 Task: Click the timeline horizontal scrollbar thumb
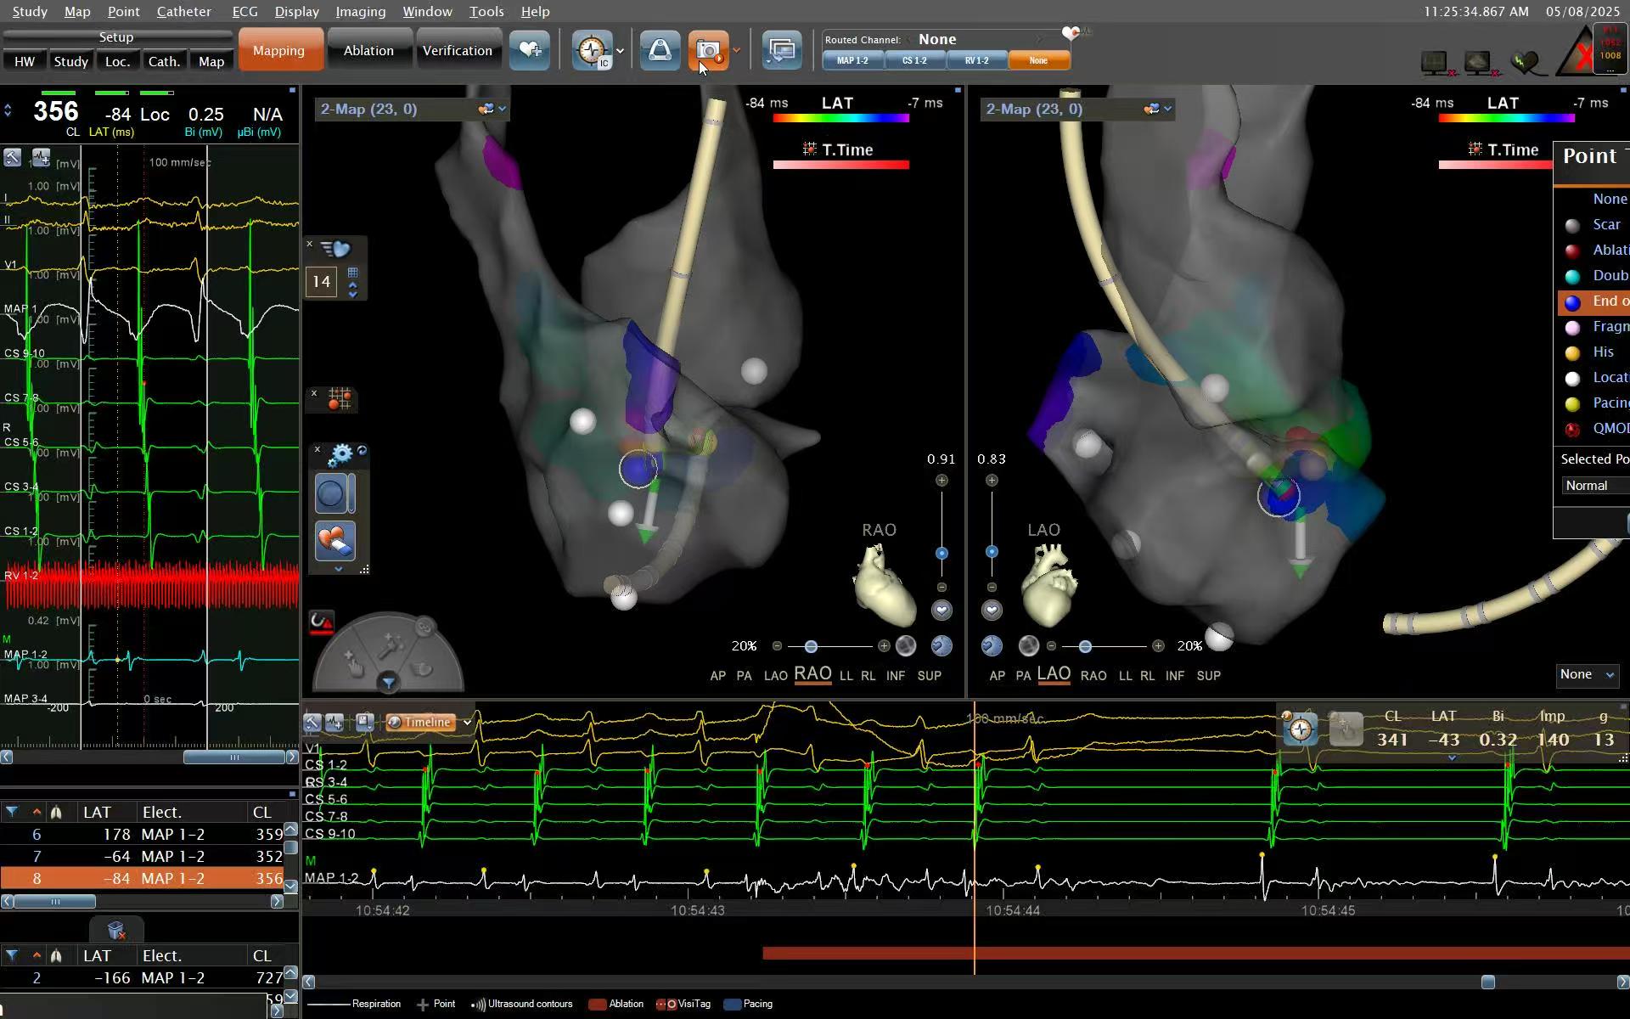pyautogui.click(x=1487, y=982)
